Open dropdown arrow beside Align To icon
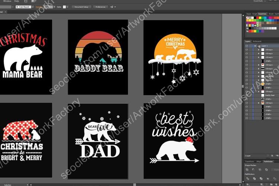Screen dimensions: 279x186 click(115, 7)
